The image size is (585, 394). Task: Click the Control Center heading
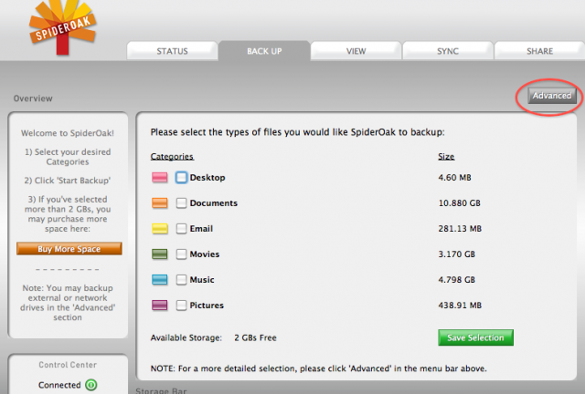[x=68, y=365]
